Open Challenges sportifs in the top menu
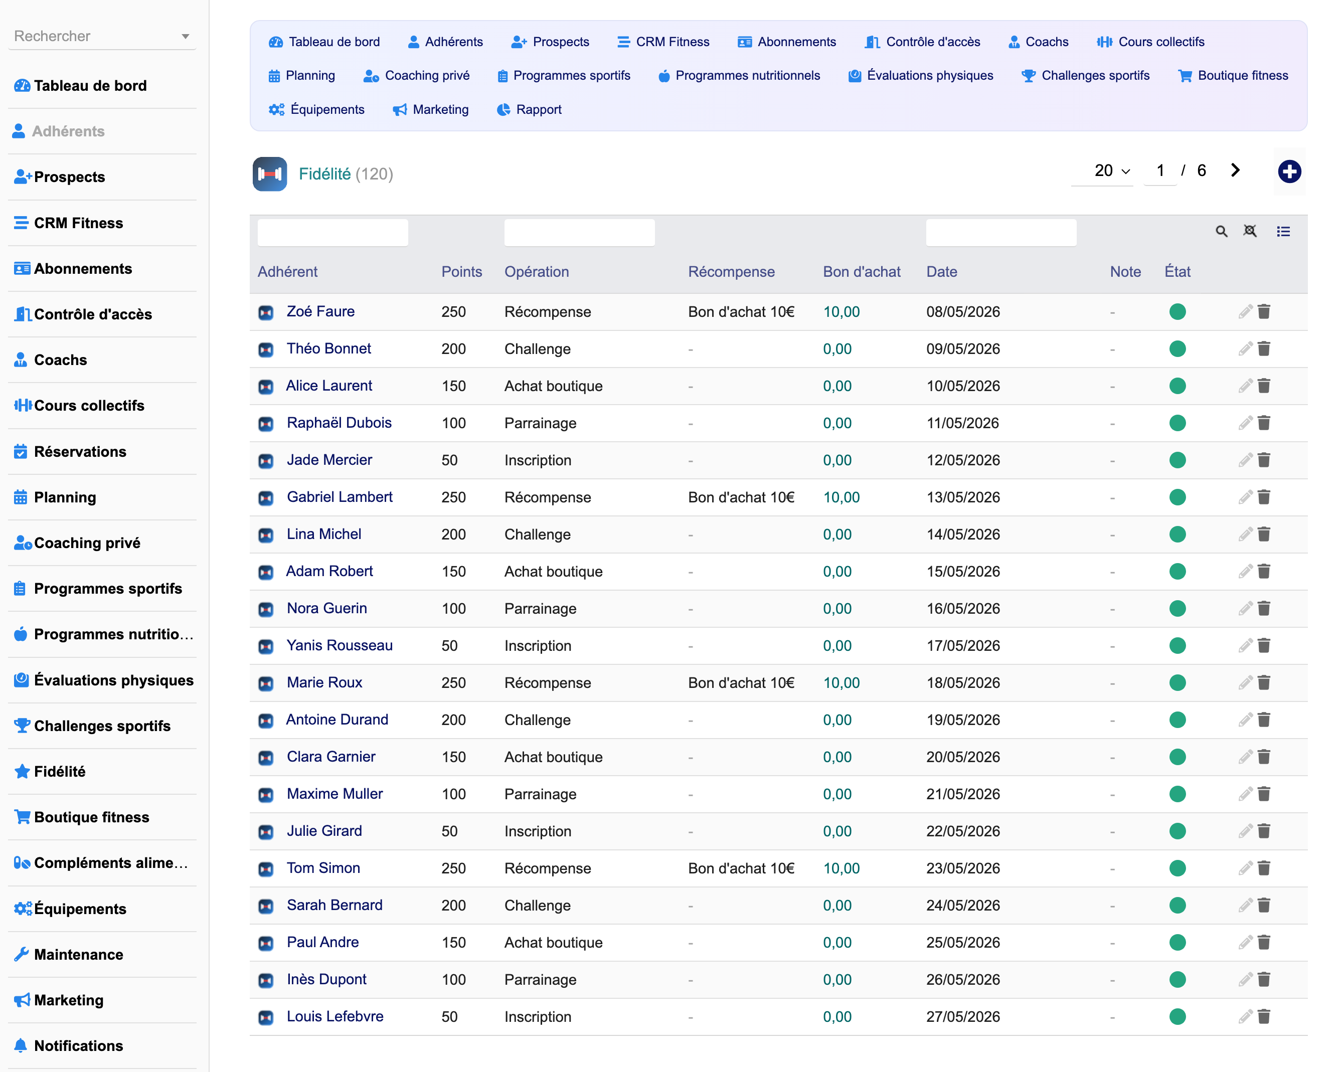Viewport: 1344px width, 1072px height. [1085, 75]
